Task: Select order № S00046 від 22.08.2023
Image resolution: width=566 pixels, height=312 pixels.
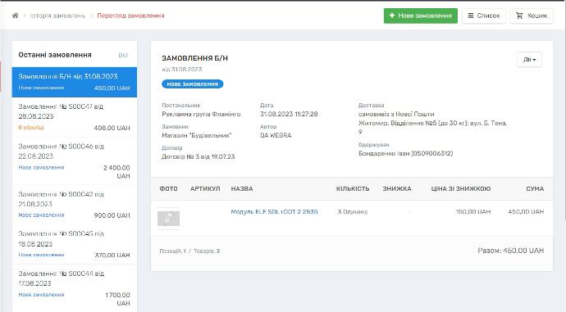Action: point(75,161)
